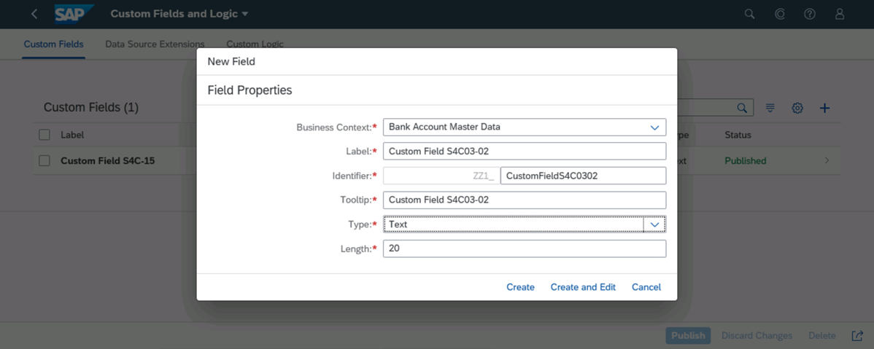Open the sort list icon
Image resolution: width=874 pixels, height=349 pixels.
770,108
